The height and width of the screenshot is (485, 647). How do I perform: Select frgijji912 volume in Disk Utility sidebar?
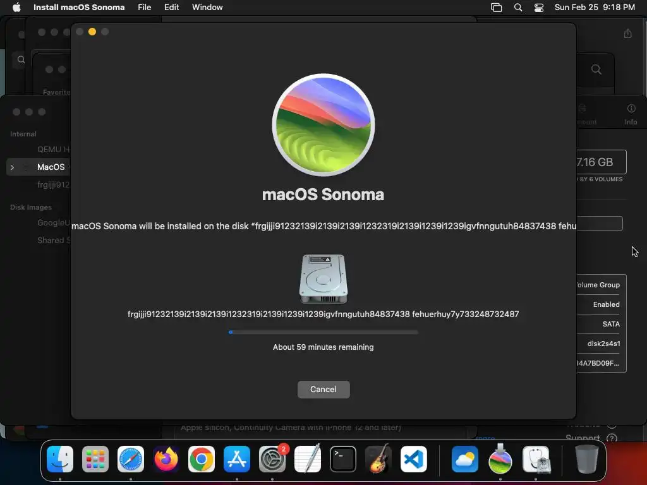tap(53, 185)
